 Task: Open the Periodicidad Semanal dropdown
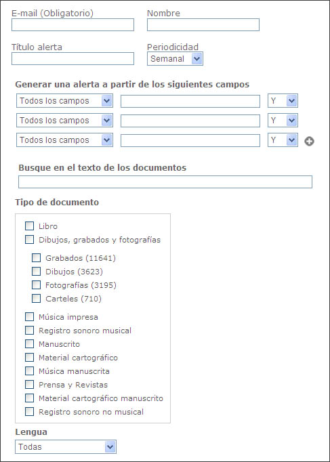tap(175, 59)
